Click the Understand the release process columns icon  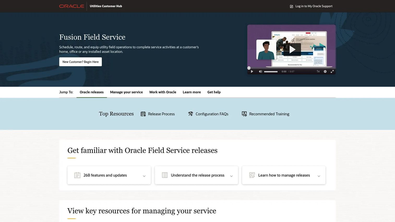coord(165,175)
